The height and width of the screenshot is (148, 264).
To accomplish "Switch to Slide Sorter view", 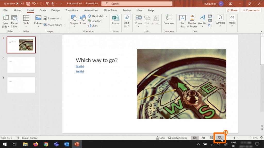I will point(203,138).
